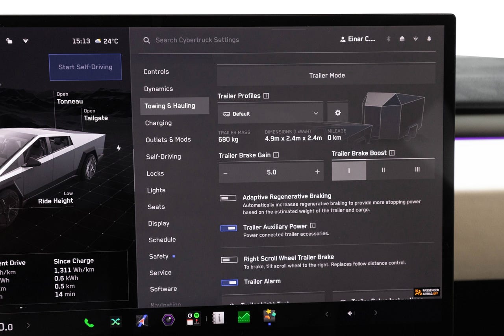Go to Charging settings
The height and width of the screenshot is (336, 504).
[158, 123]
